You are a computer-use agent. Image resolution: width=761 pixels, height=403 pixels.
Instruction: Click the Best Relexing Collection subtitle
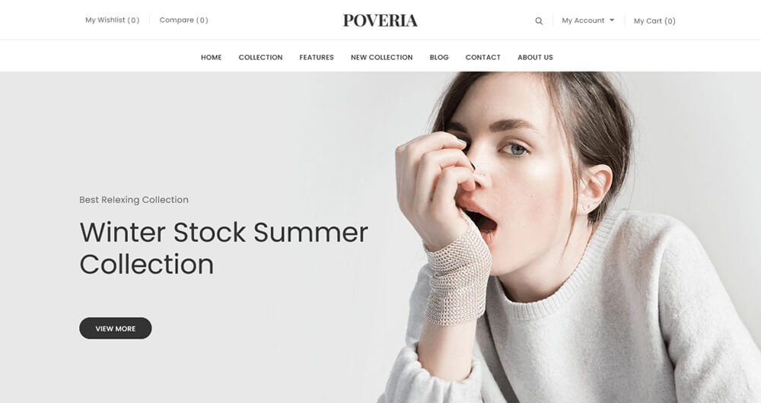coord(134,200)
